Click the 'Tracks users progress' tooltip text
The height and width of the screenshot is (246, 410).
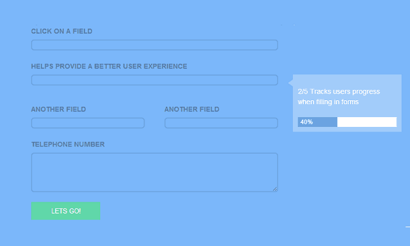pos(345,92)
